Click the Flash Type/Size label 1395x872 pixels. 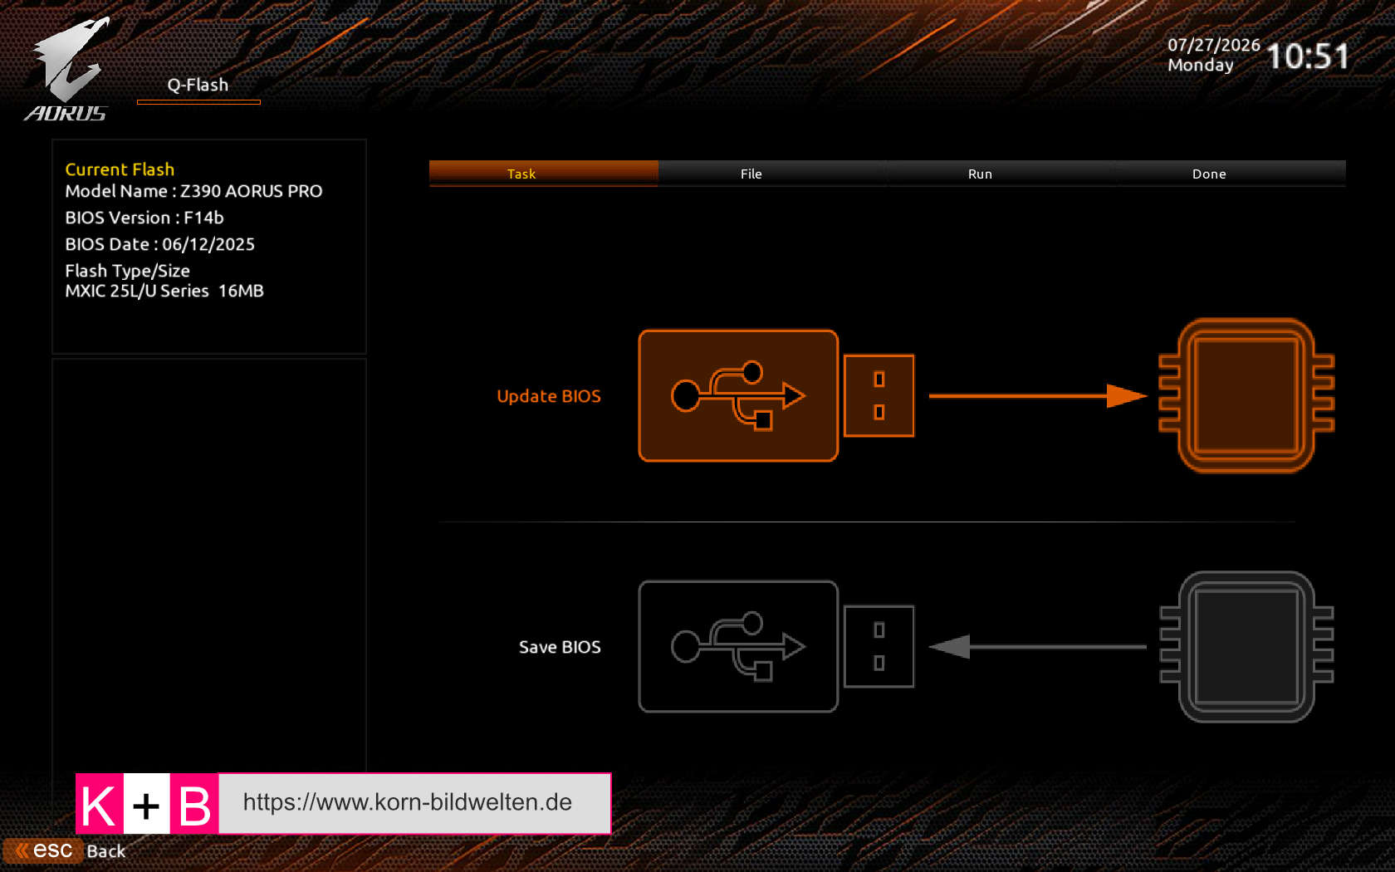[x=128, y=271]
